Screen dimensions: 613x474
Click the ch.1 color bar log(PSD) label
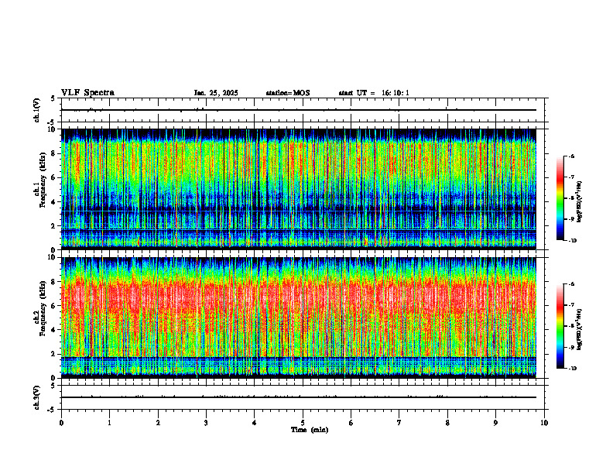(x=579, y=202)
